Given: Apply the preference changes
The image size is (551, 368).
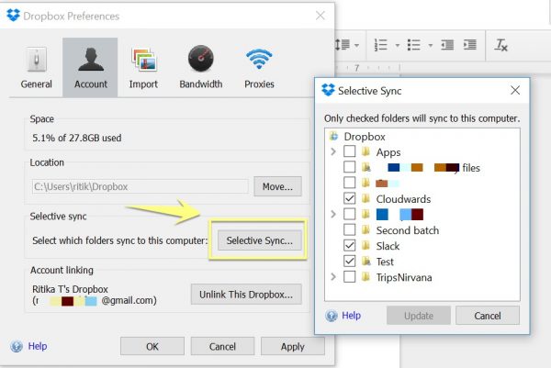Looking at the screenshot, I should point(293,347).
